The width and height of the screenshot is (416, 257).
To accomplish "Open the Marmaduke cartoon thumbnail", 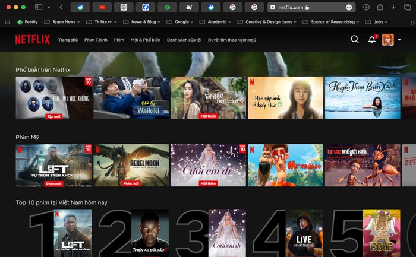I will [x=285, y=166].
